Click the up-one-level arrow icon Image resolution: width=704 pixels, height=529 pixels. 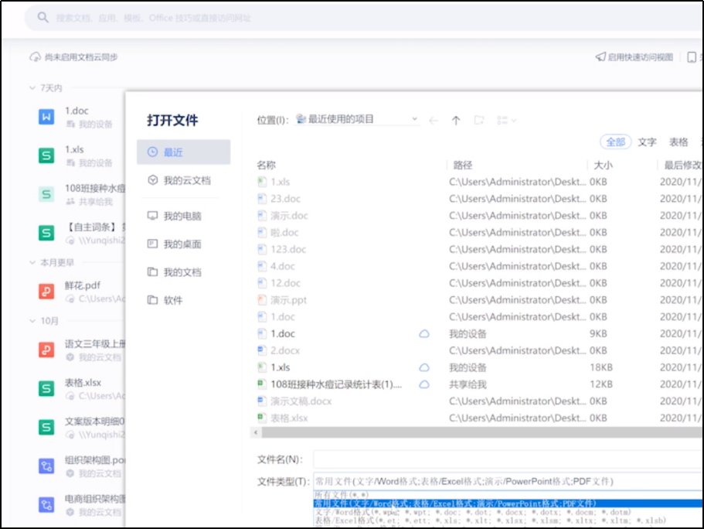pos(457,120)
